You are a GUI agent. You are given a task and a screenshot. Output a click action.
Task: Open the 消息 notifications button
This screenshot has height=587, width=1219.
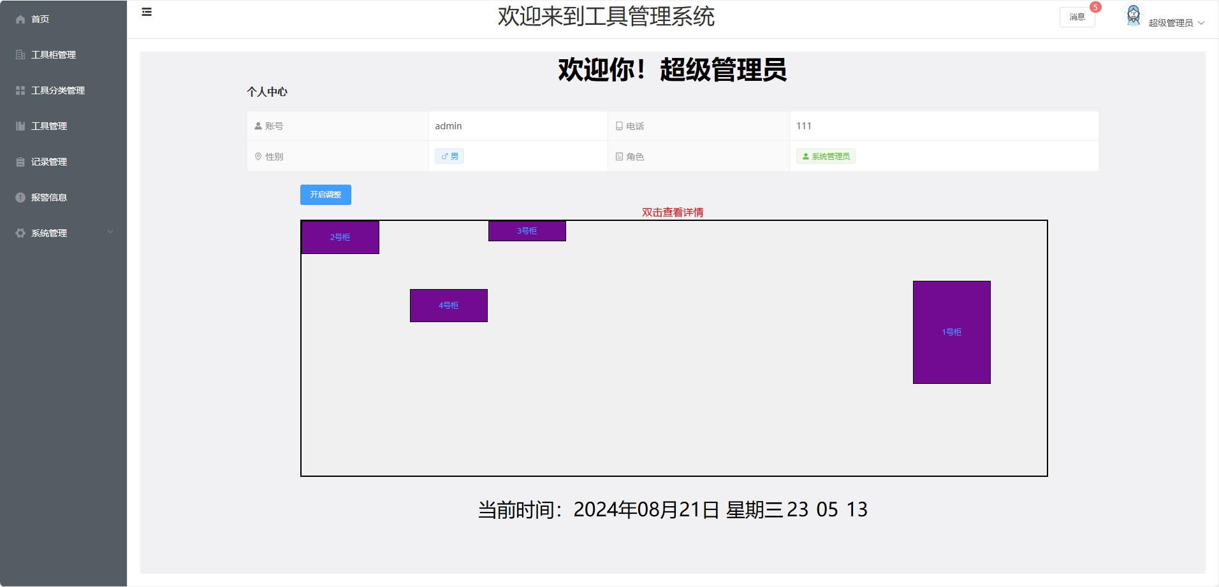pyautogui.click(x=1077, y=17)
